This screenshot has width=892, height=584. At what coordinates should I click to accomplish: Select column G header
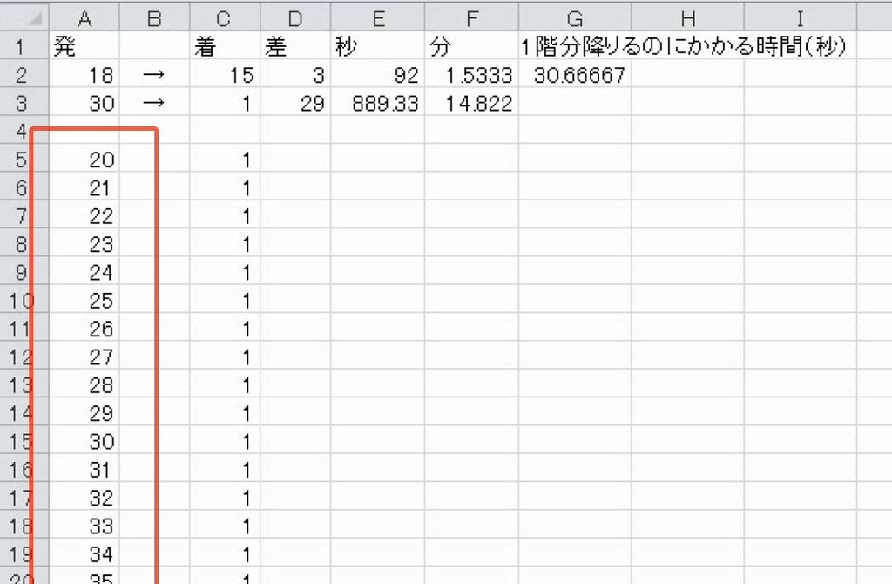pyautogui.click(x=575, y=18)
